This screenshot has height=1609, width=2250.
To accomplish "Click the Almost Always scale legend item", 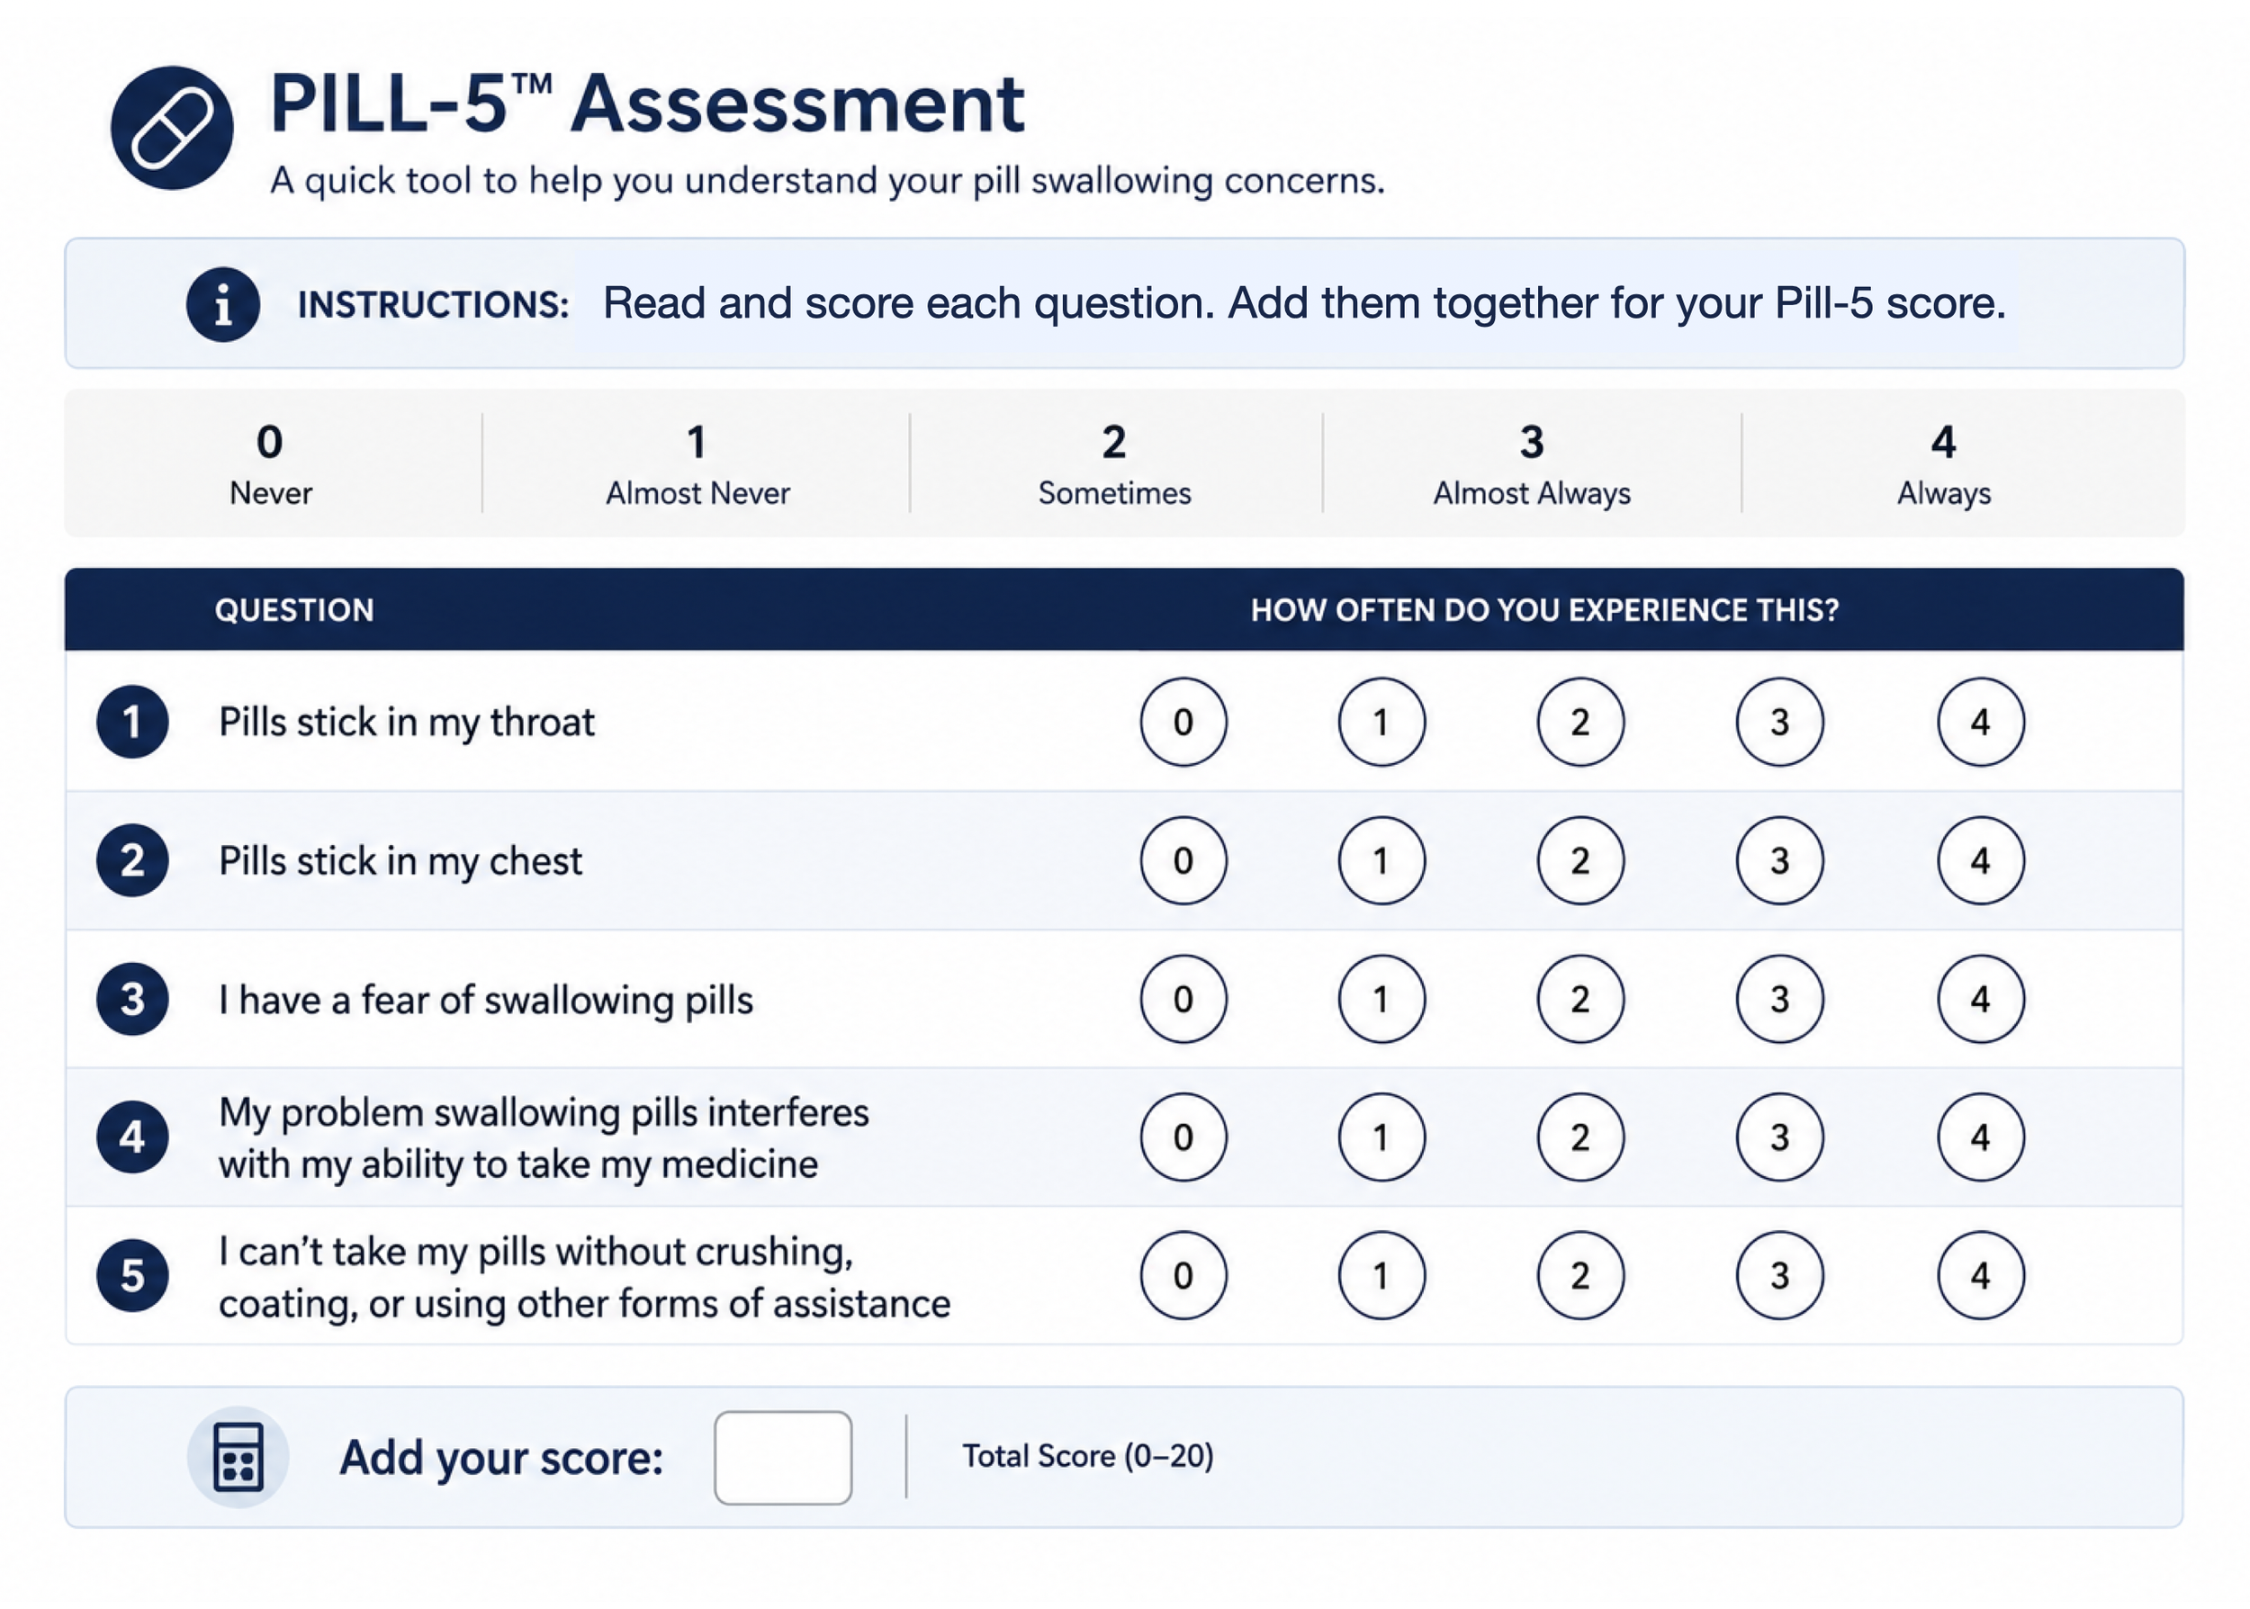I will click(x=1532, y=463).
